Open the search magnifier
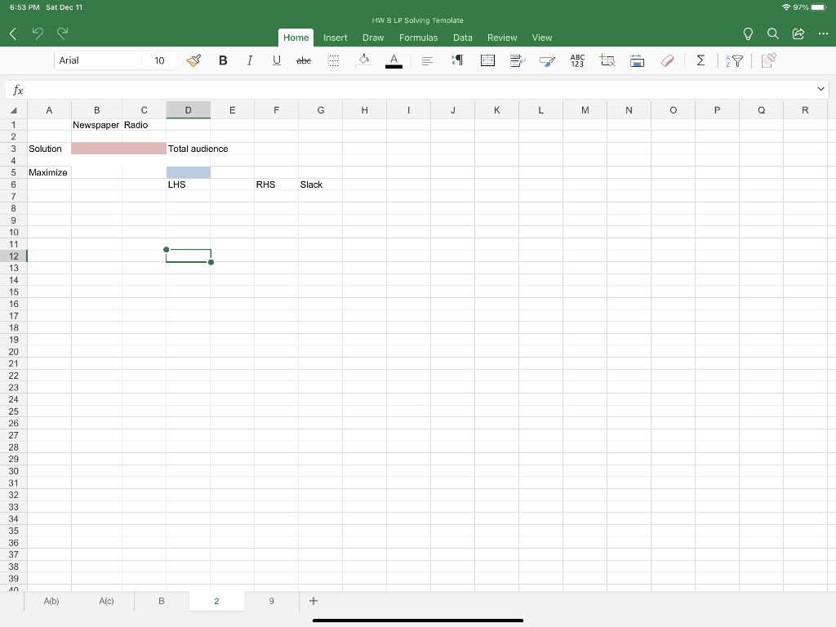The width and height of the screenshot is (836, 627). [772, 34]
